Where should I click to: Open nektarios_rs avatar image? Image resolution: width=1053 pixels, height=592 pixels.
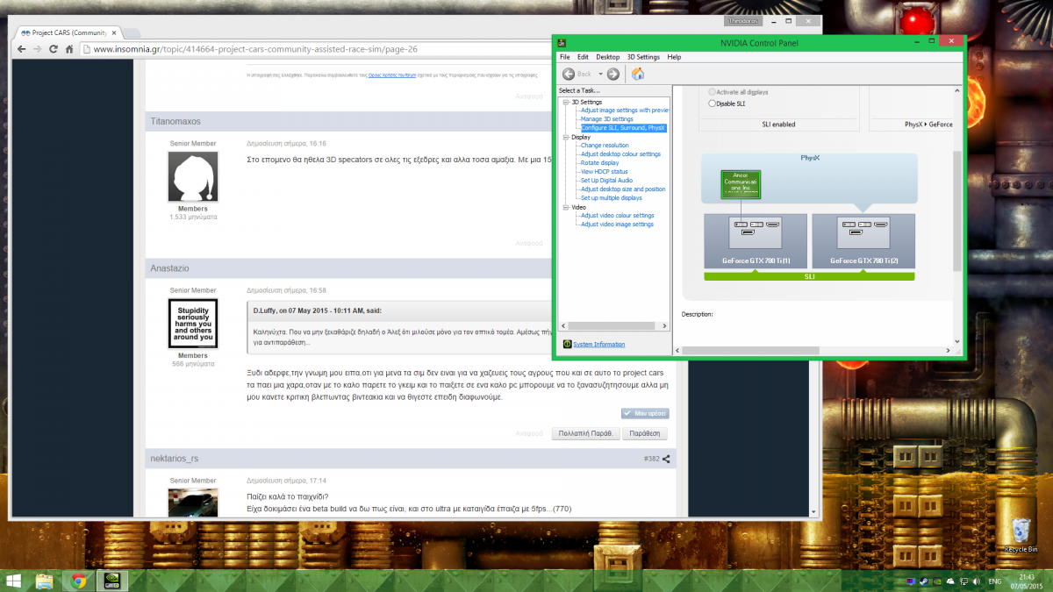pos(193,503)
